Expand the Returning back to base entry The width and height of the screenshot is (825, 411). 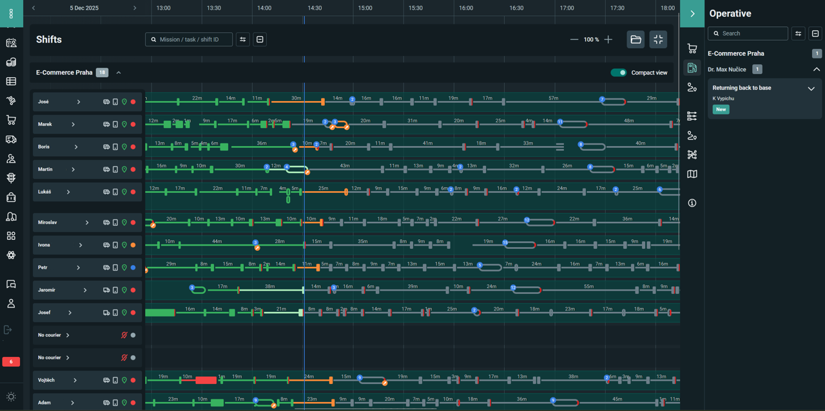tap(812, 87)
